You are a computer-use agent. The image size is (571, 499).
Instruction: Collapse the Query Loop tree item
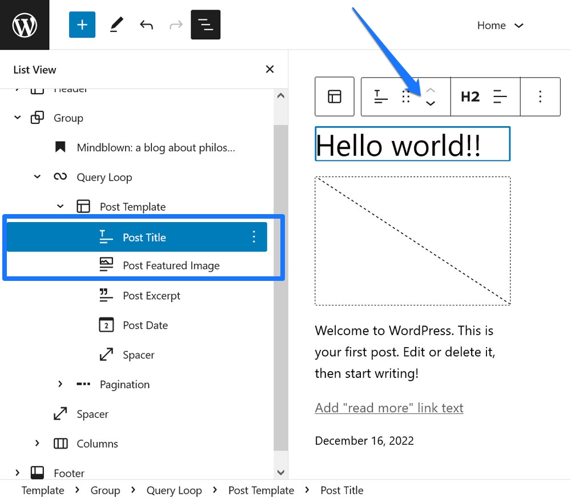38,177
